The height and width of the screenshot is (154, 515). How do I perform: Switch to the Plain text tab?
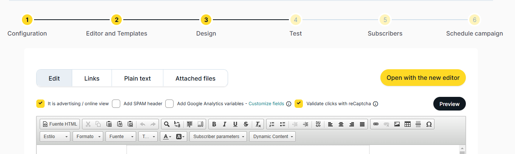coord(137,78)
